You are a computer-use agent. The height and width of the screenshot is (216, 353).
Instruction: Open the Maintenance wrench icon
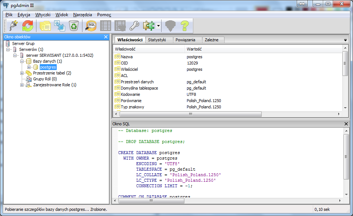pos(134,26)
